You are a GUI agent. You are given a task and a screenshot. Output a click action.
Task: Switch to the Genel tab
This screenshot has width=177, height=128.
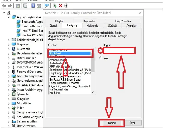[53, 26]
